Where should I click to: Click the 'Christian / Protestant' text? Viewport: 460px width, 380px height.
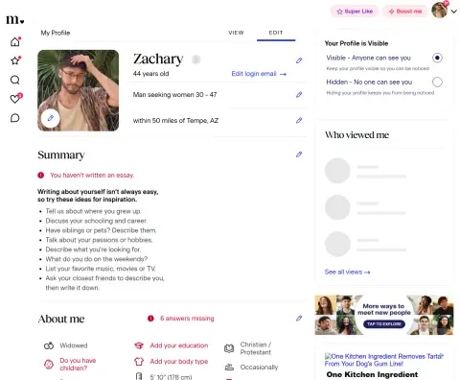pos(256,348)
